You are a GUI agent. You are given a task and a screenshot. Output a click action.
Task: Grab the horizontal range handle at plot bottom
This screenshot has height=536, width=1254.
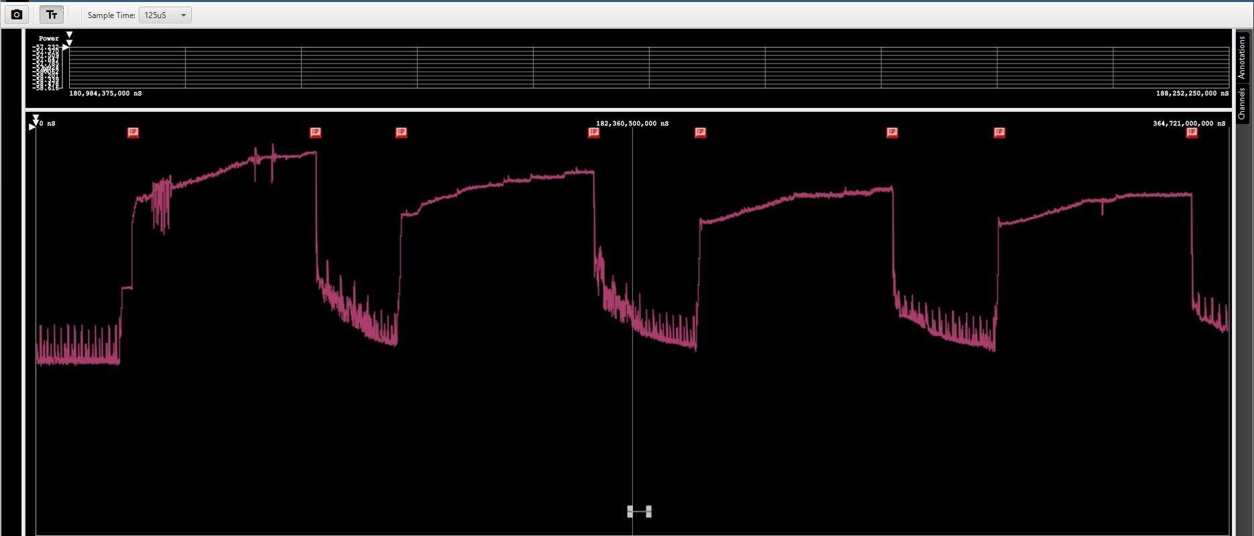[639, 512]
